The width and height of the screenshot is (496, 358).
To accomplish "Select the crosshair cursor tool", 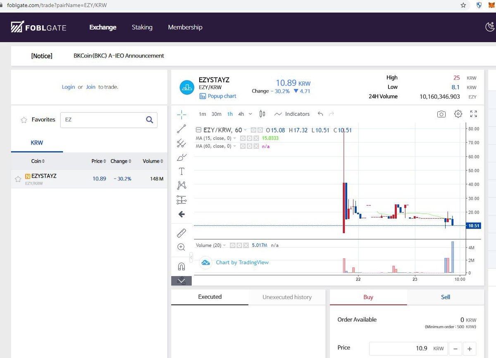I will 181,114.
